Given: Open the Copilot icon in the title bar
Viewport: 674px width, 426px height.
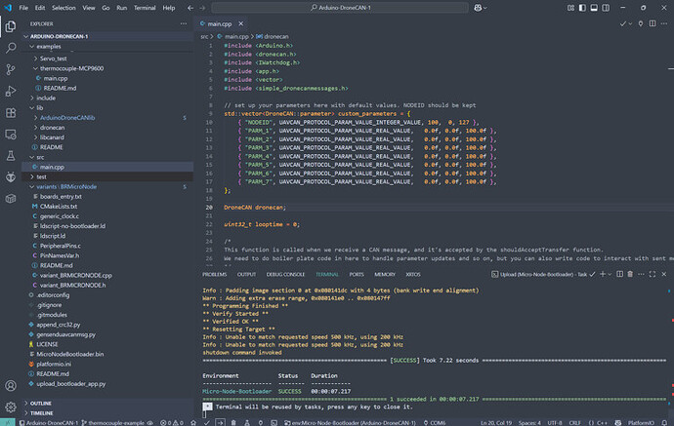Looking at the screenshot, I should coord(478,8).
